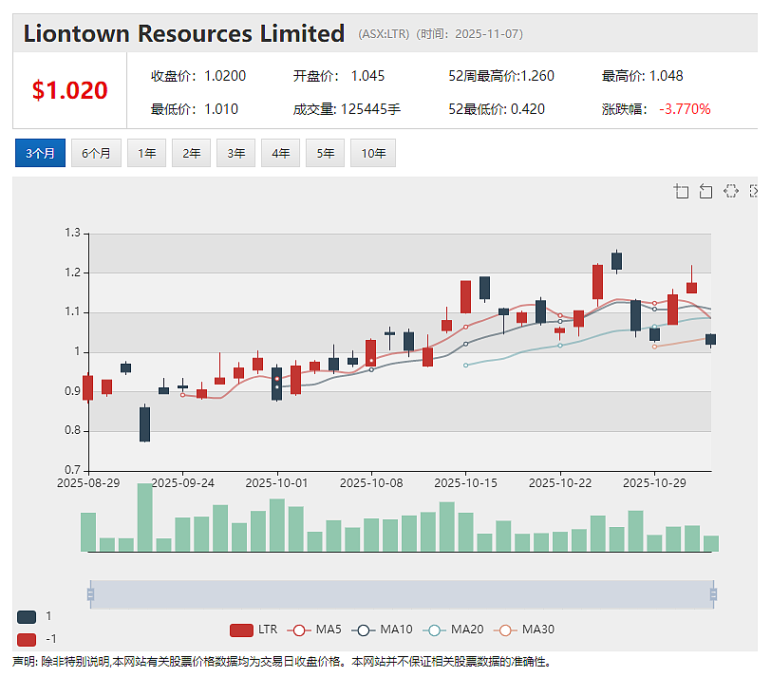Click the (ASX:LTR) ticker label
This screenshot has width=771, height=677.
click(384, 34)
